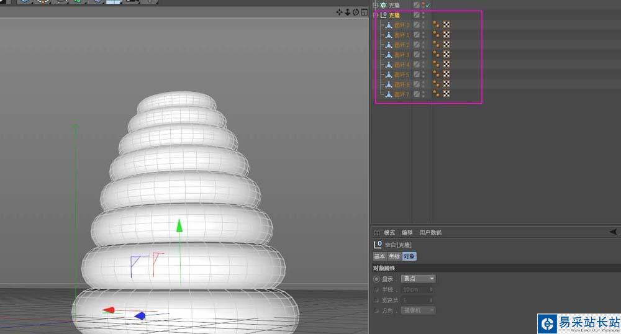Viewport: 621px width, 334px height.
Task: Switch to the 基本 tab
Action: point(380,256)
